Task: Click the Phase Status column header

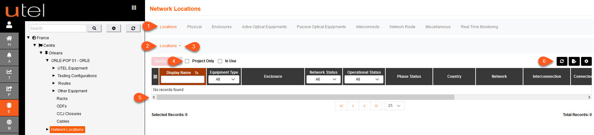Action: tap(409, 77)
